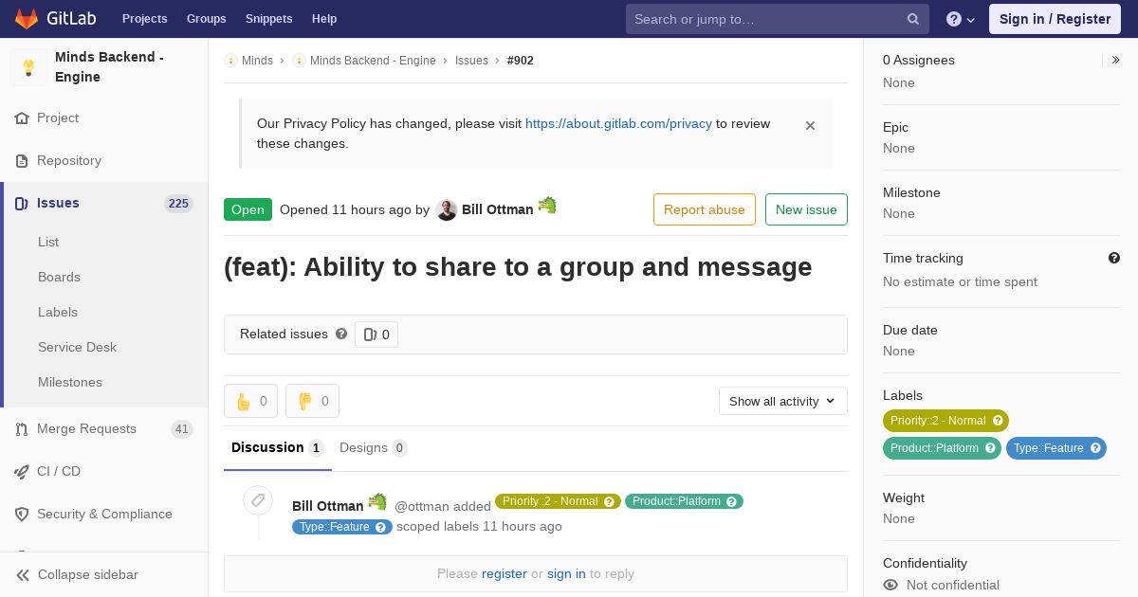This screenshot has height=597, width=1138.
Task: Click the Type::Feature sidebar label help icon
Action: coord(1095,448)
